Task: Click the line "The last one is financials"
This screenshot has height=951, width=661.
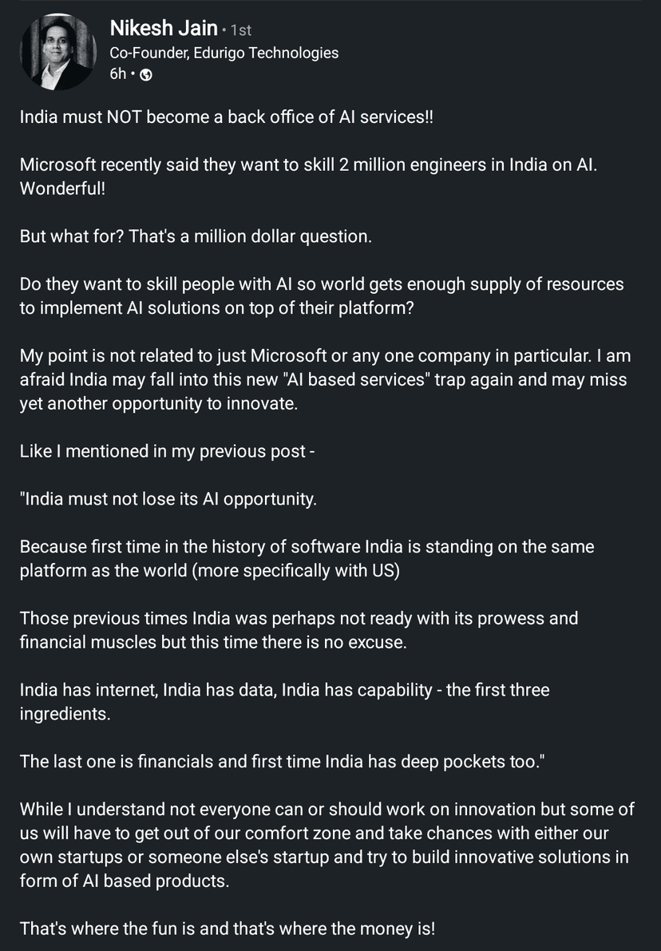Action: point(281,761)
